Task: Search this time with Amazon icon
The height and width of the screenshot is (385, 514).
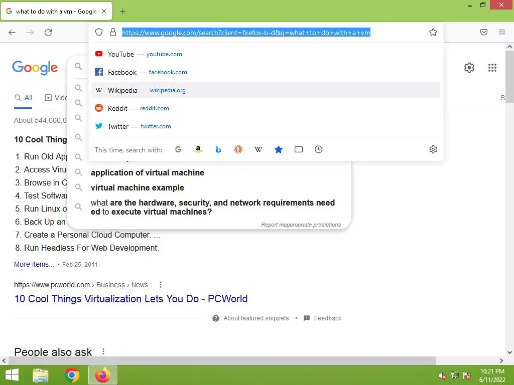Action: pos(198,149)
